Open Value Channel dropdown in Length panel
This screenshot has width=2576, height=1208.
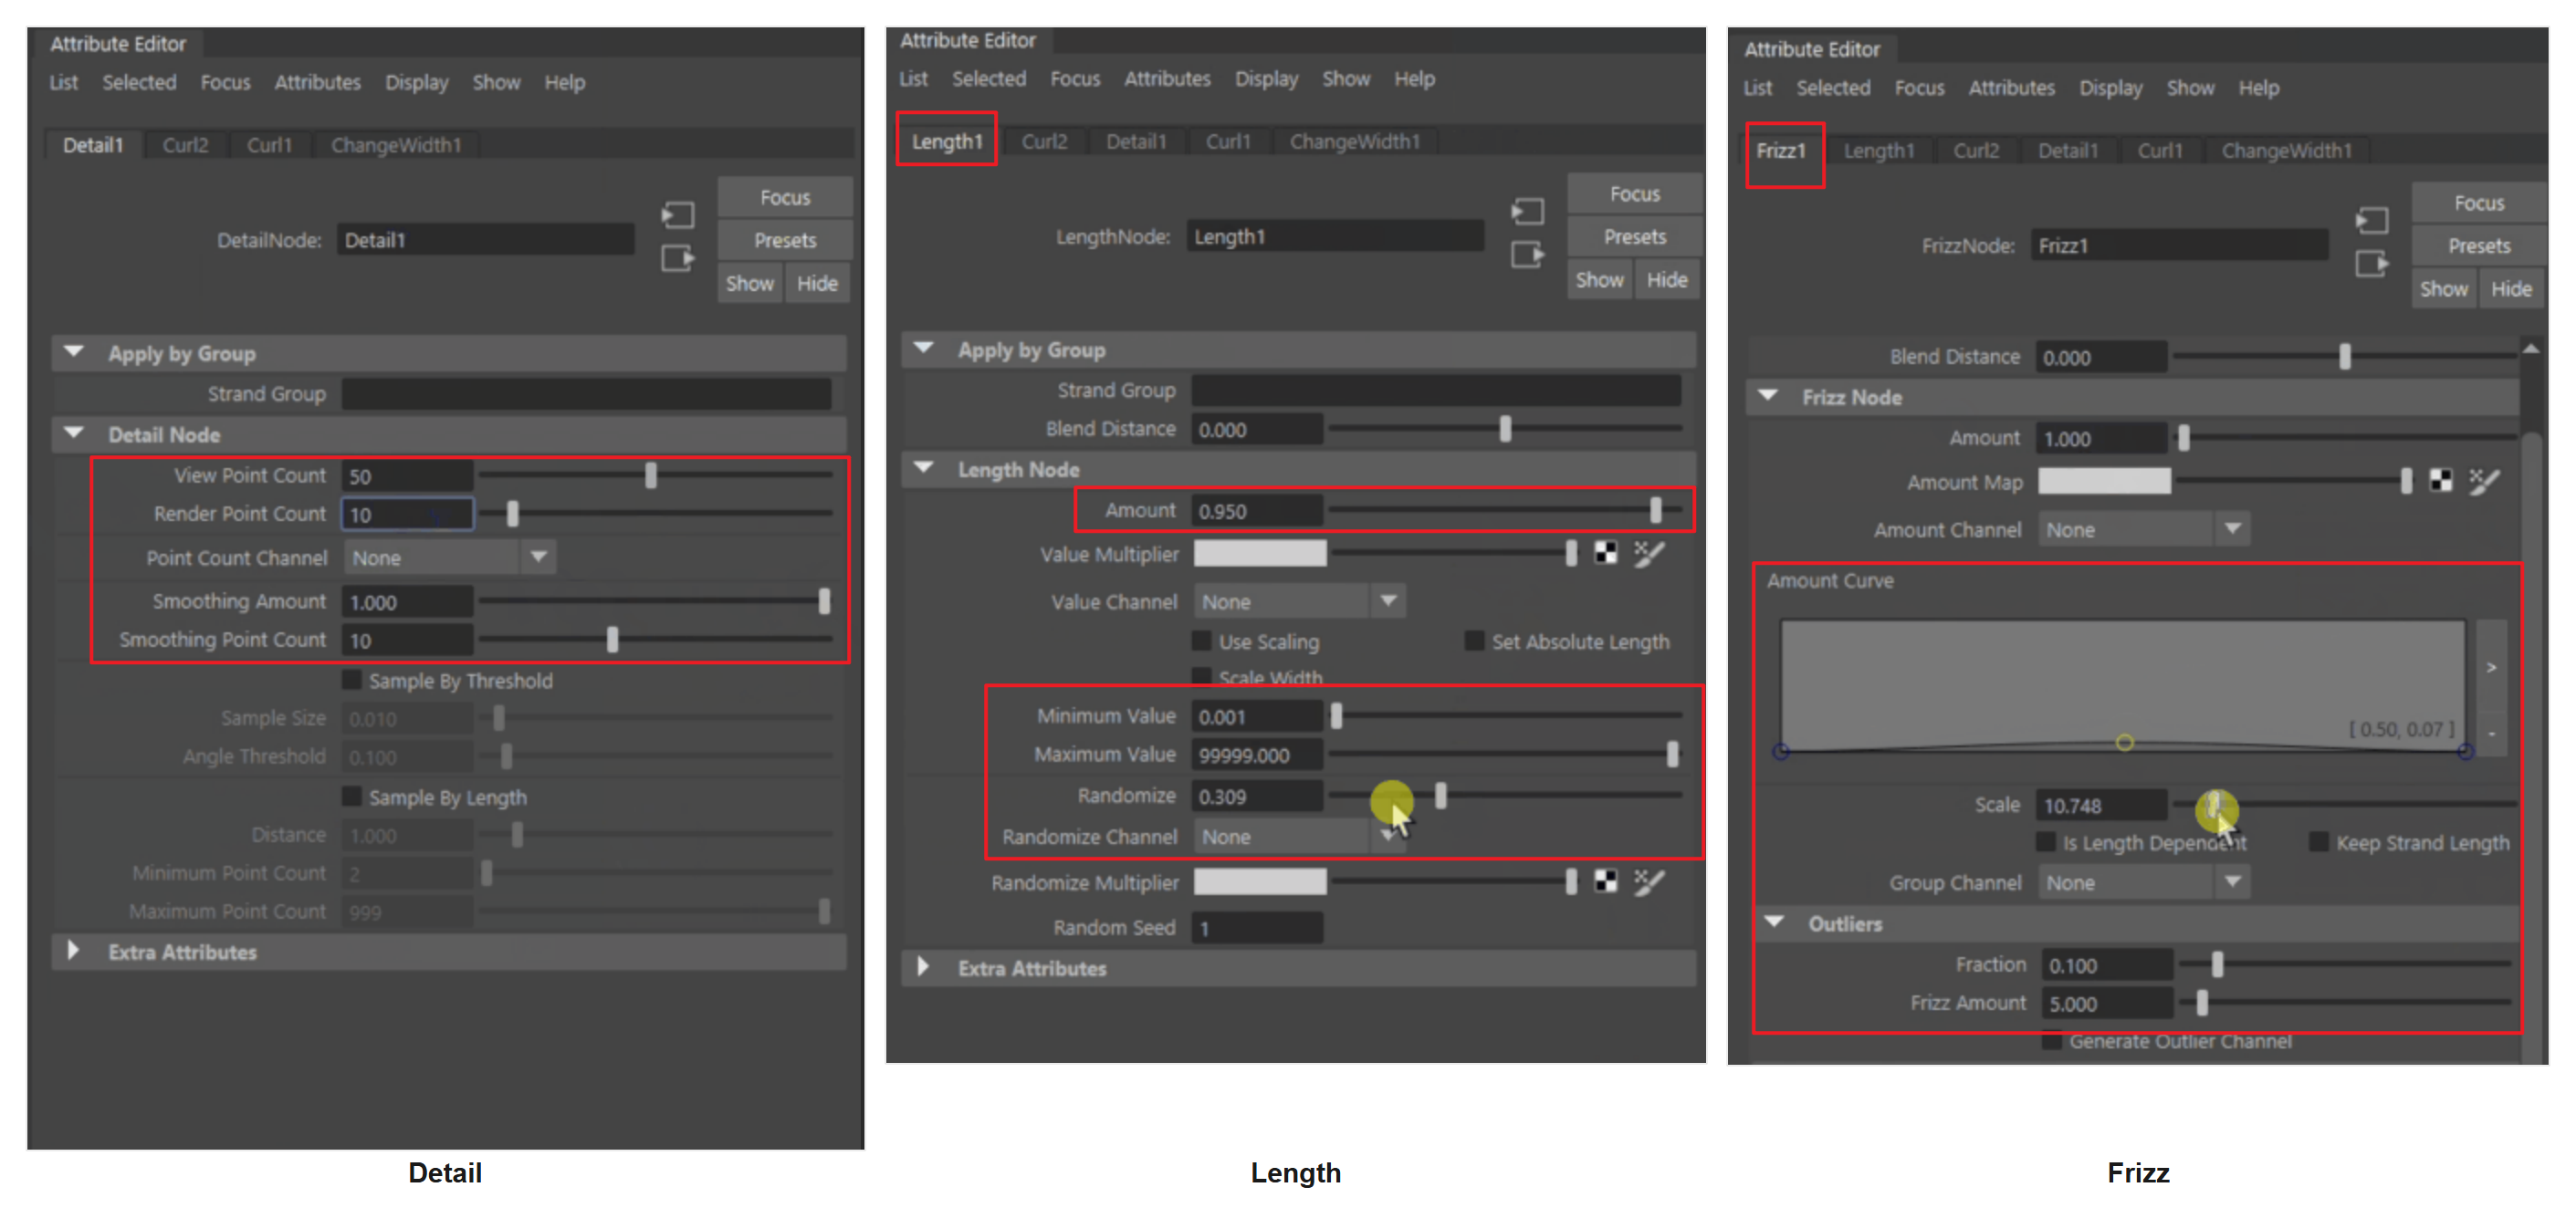[x=1299, y=600]
